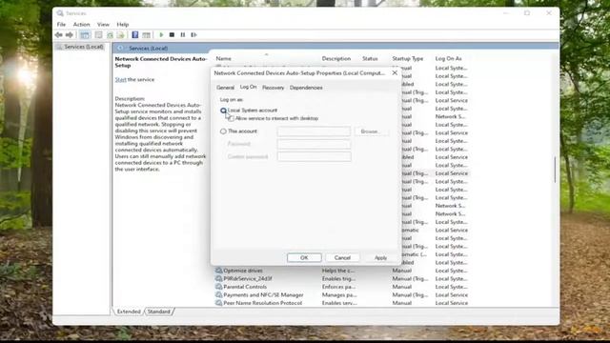Click the Peer Name Resolution Protocol icon
610x343 pixels.
point(218,303)
